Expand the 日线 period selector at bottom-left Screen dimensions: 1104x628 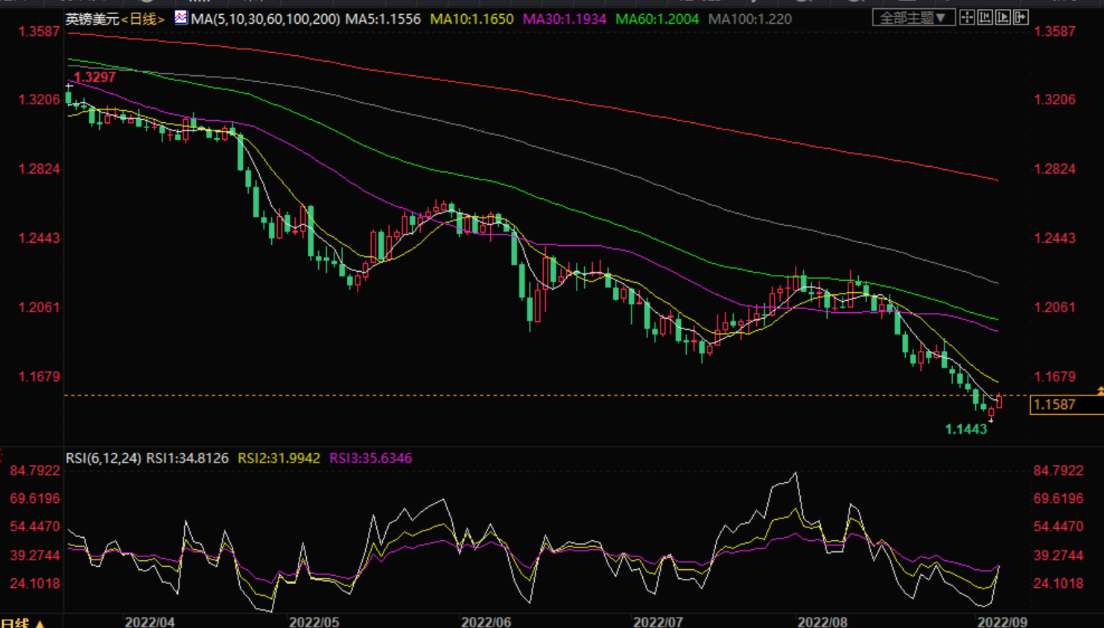pos(22,622)
